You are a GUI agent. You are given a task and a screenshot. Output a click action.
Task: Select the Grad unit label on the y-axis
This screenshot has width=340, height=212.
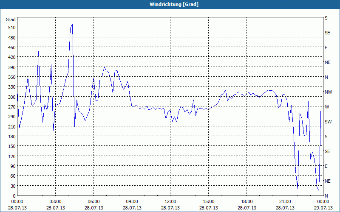click(x=10, y=20)
